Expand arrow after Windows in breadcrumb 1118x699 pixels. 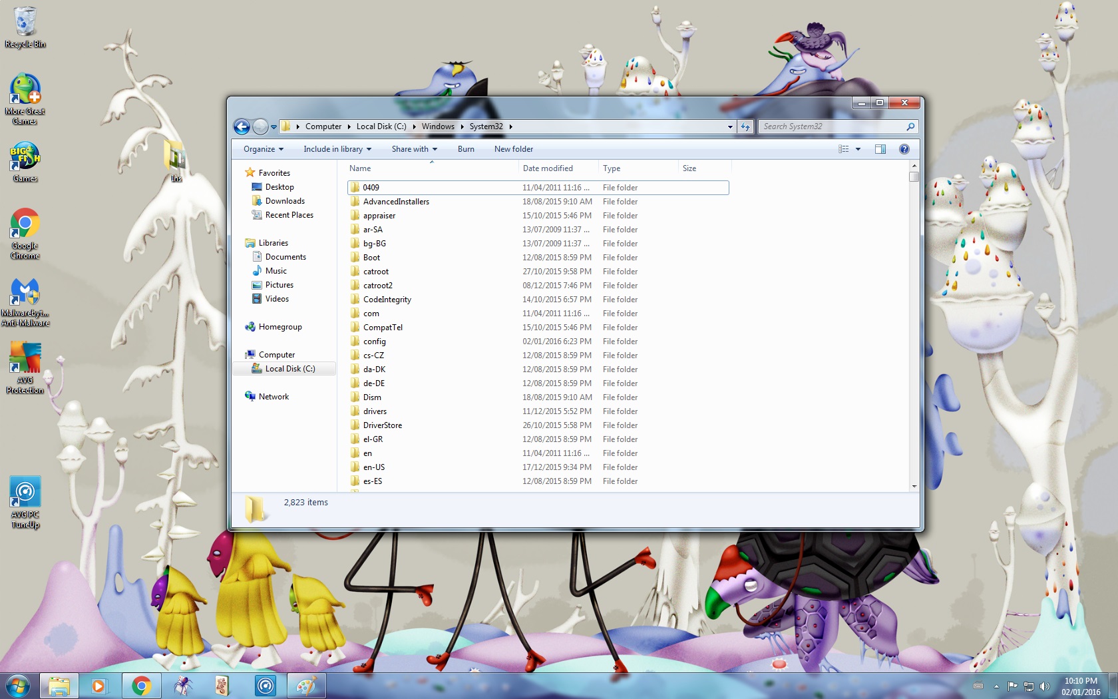[x=462, y=126]
